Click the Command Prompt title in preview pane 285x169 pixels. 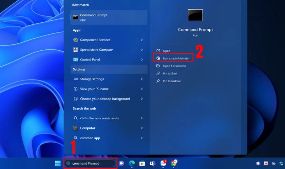(x=195, y=29)
